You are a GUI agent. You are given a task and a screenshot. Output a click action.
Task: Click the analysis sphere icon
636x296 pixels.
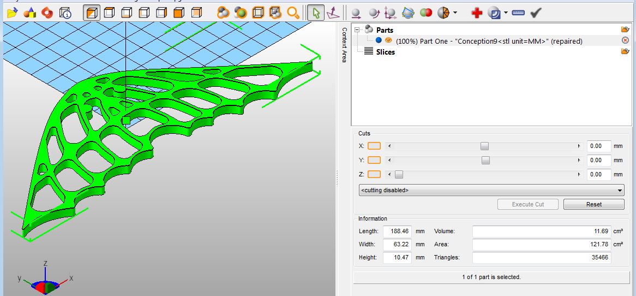494,13
